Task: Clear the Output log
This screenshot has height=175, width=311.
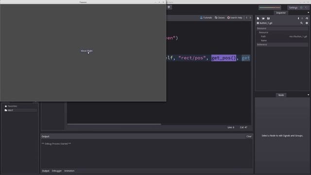Action: tap(249, 137)
